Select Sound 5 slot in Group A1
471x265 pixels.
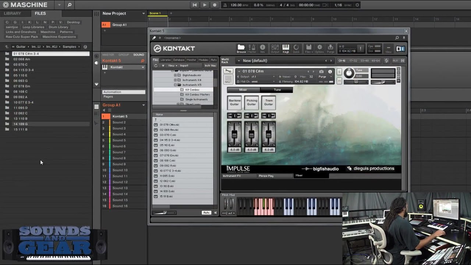(119, 140)
